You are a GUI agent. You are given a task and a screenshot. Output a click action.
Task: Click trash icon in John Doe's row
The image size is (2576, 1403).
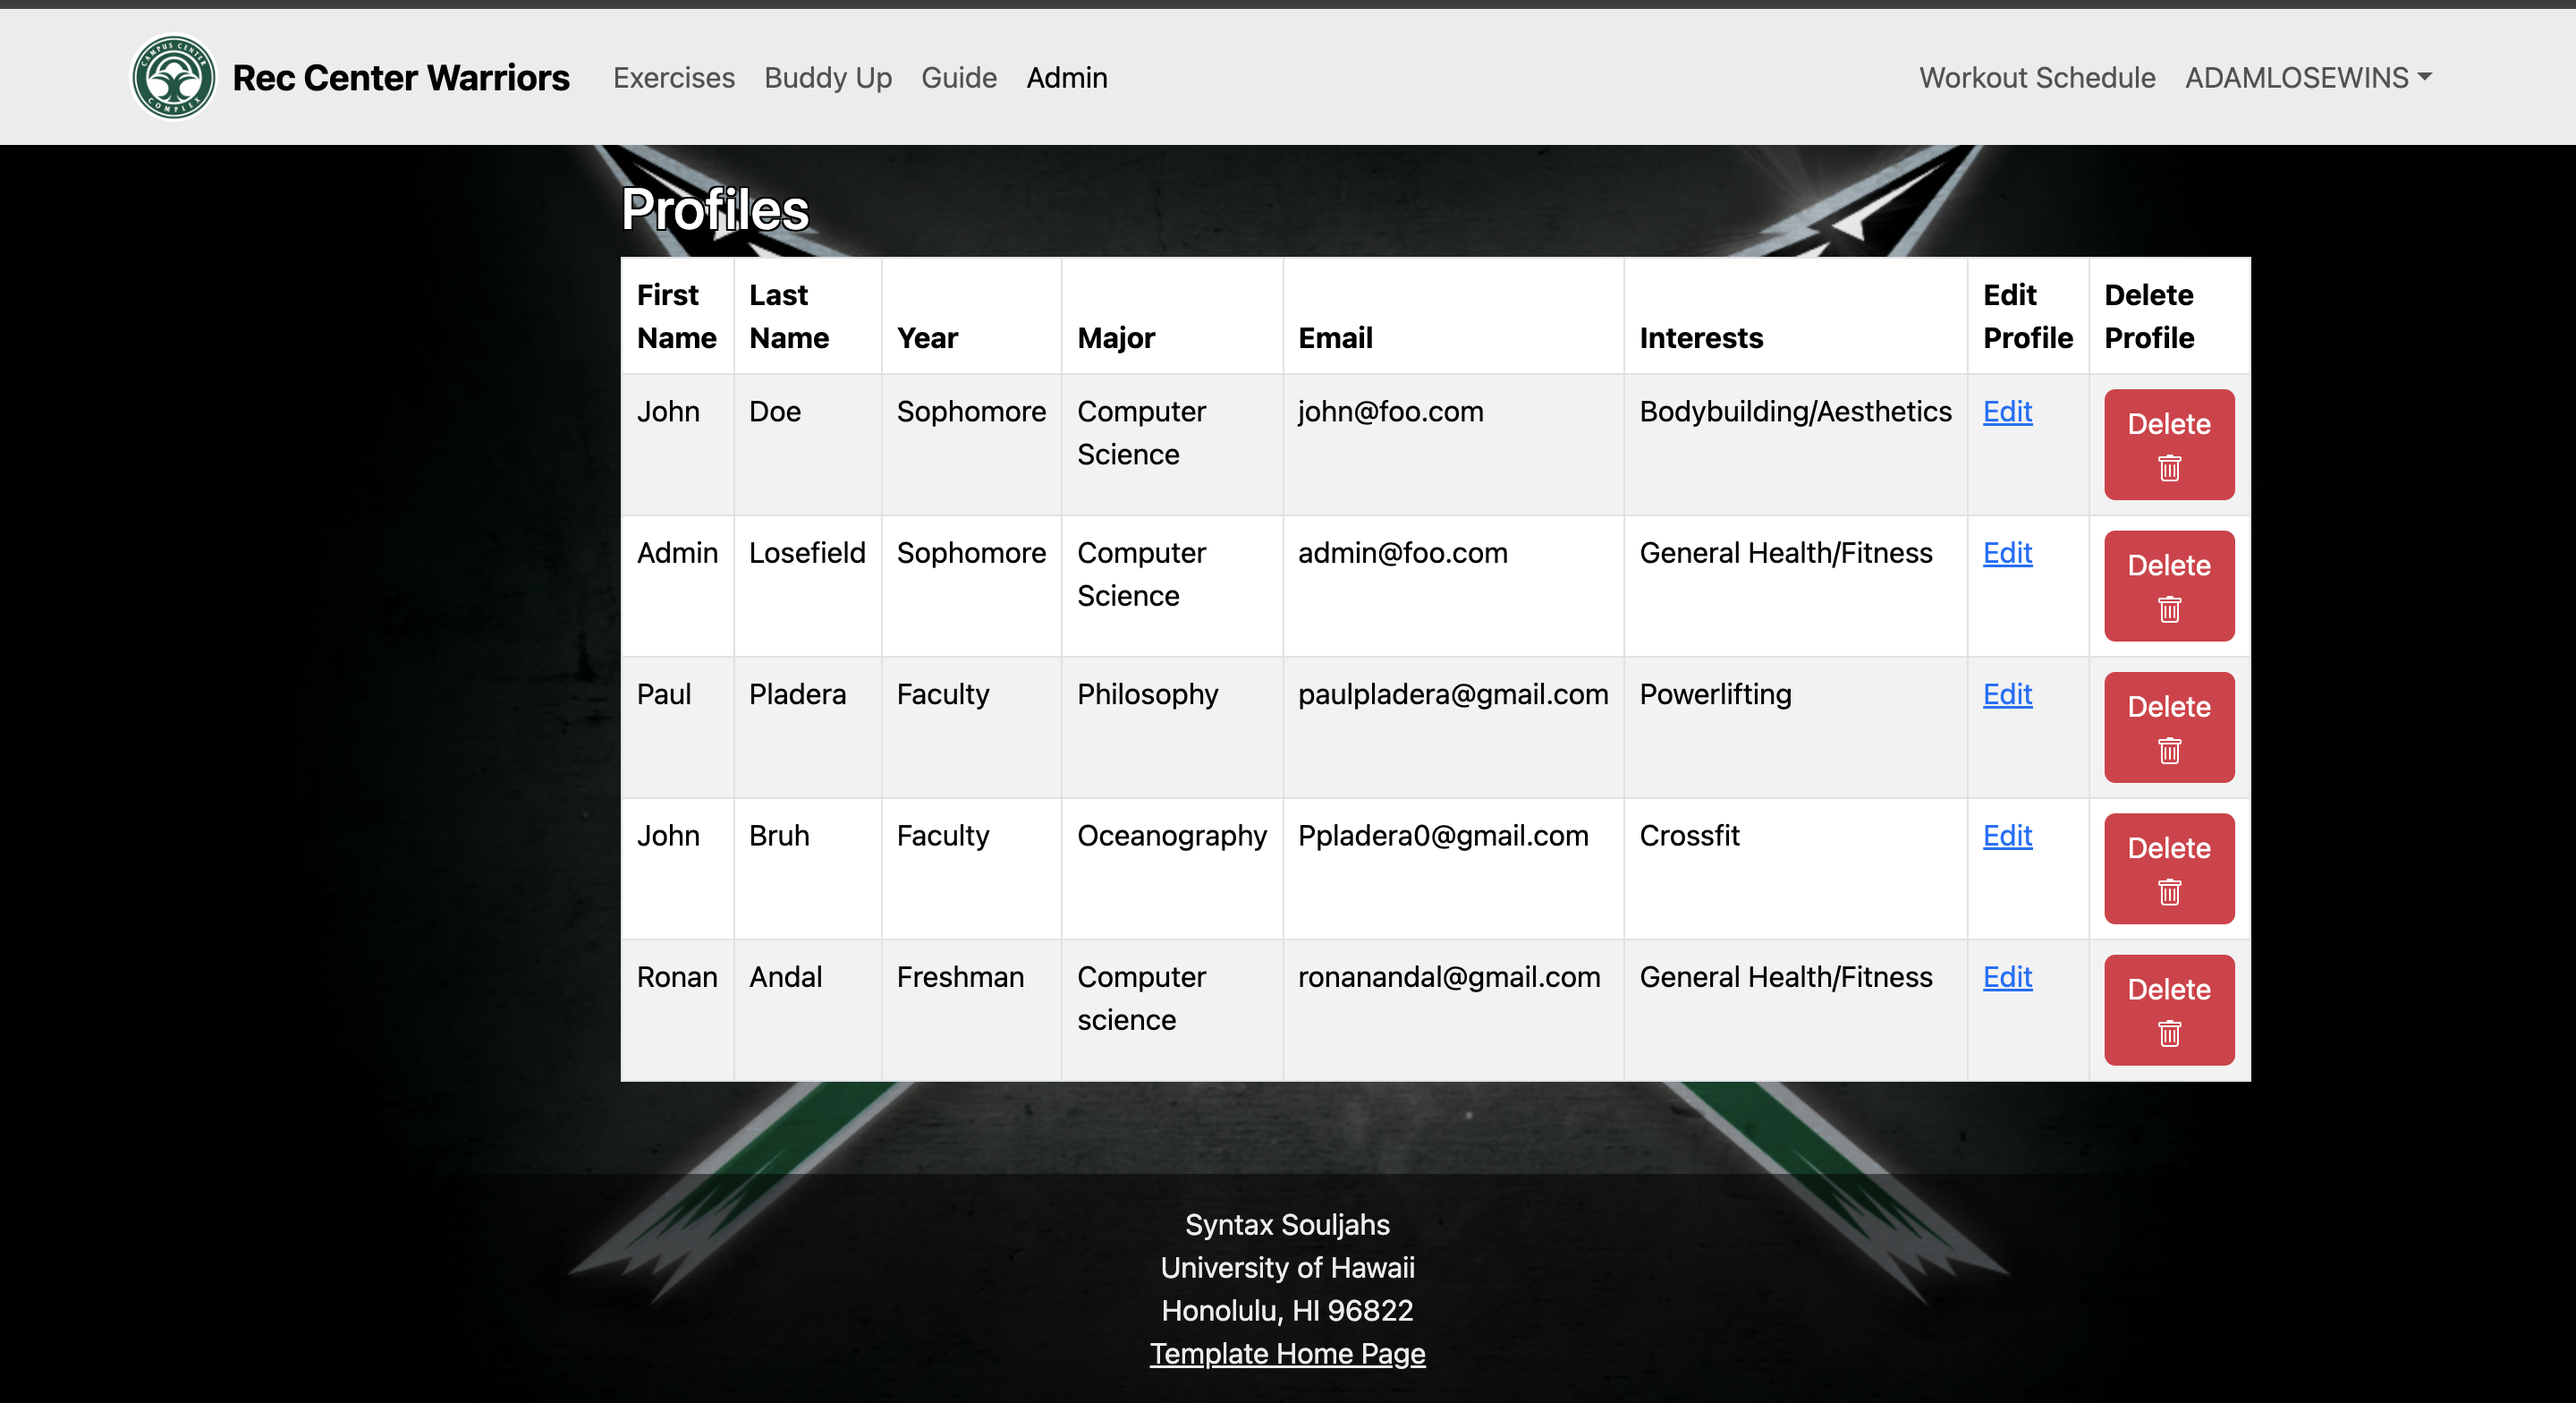coord(2168,468)
